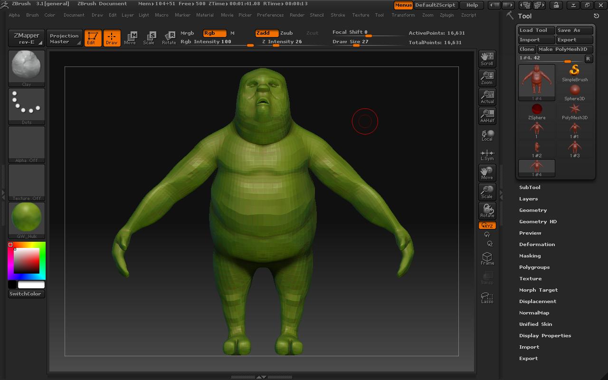Expand the Display Properties section
The image size is (608, 380).
pyautogui.click(x=545, y=335)
